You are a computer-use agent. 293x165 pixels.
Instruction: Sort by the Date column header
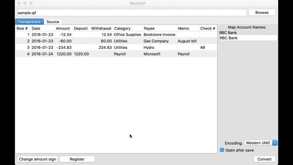[42, 28]
